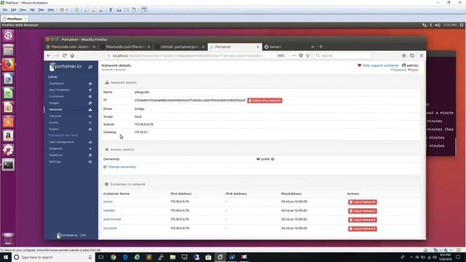Click the Delete this network button

click(x=265, y=100)
